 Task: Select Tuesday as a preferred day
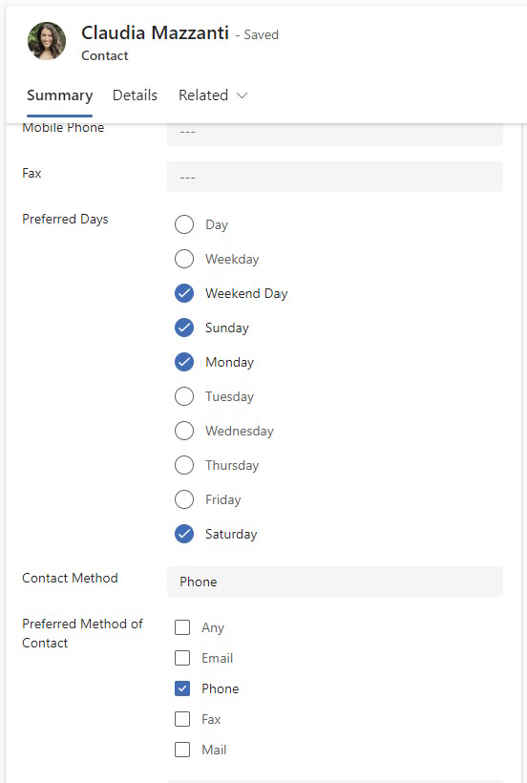coord(184,396)
